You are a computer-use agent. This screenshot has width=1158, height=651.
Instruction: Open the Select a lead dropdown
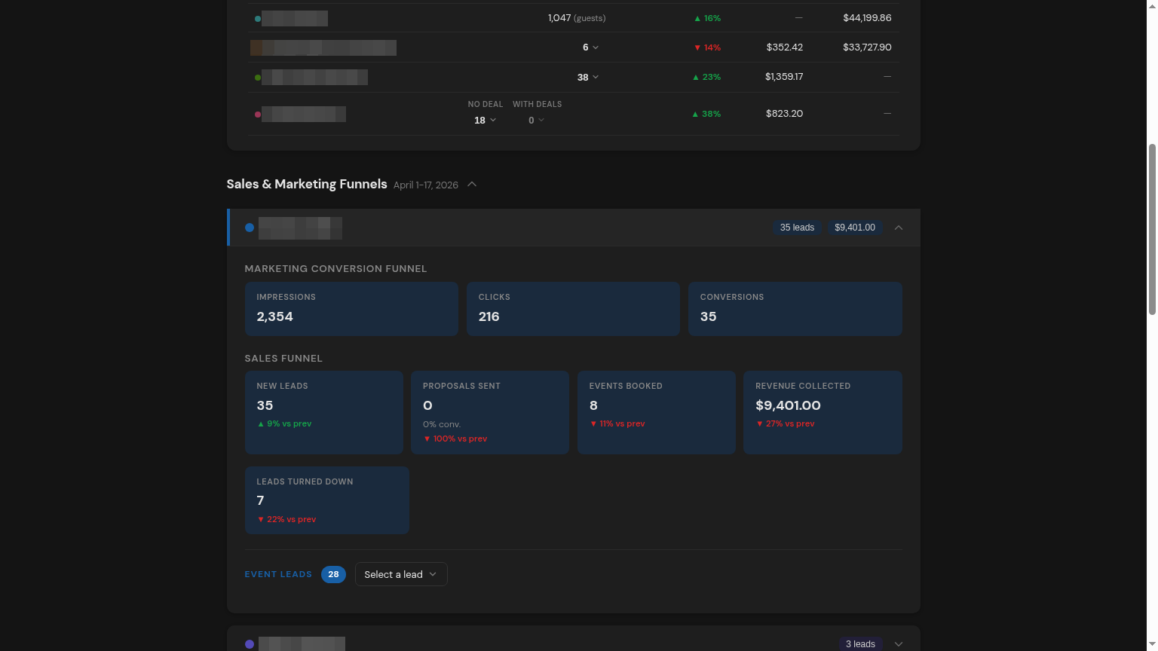(x=401, y=574)
